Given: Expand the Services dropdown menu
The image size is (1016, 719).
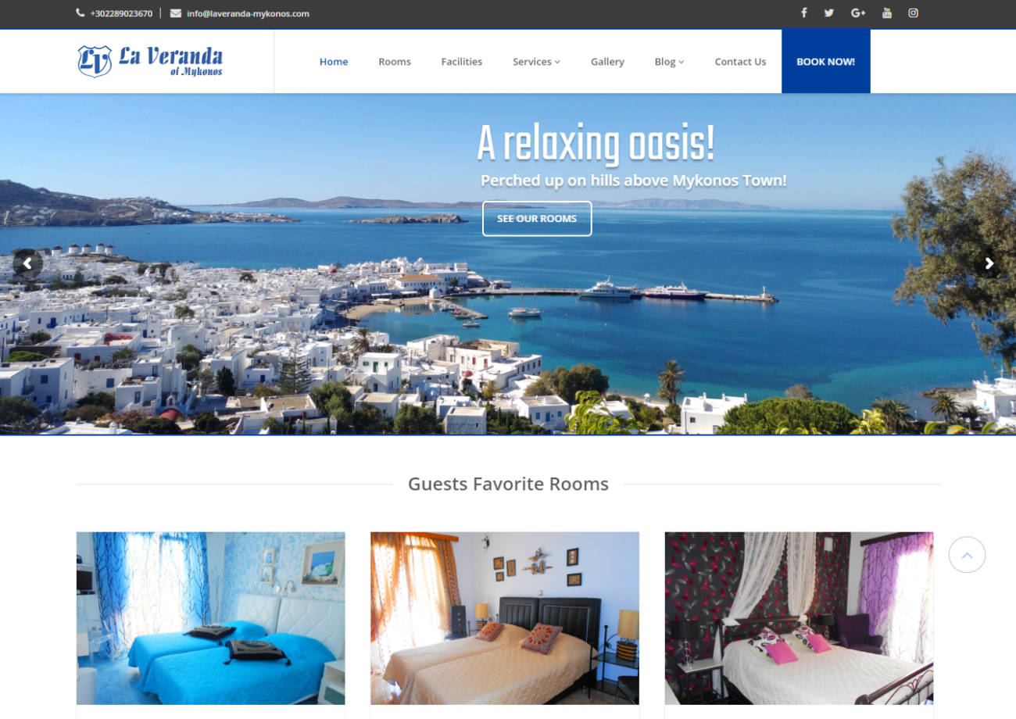Looking at the screenshot, I should (x=536, y=62).
